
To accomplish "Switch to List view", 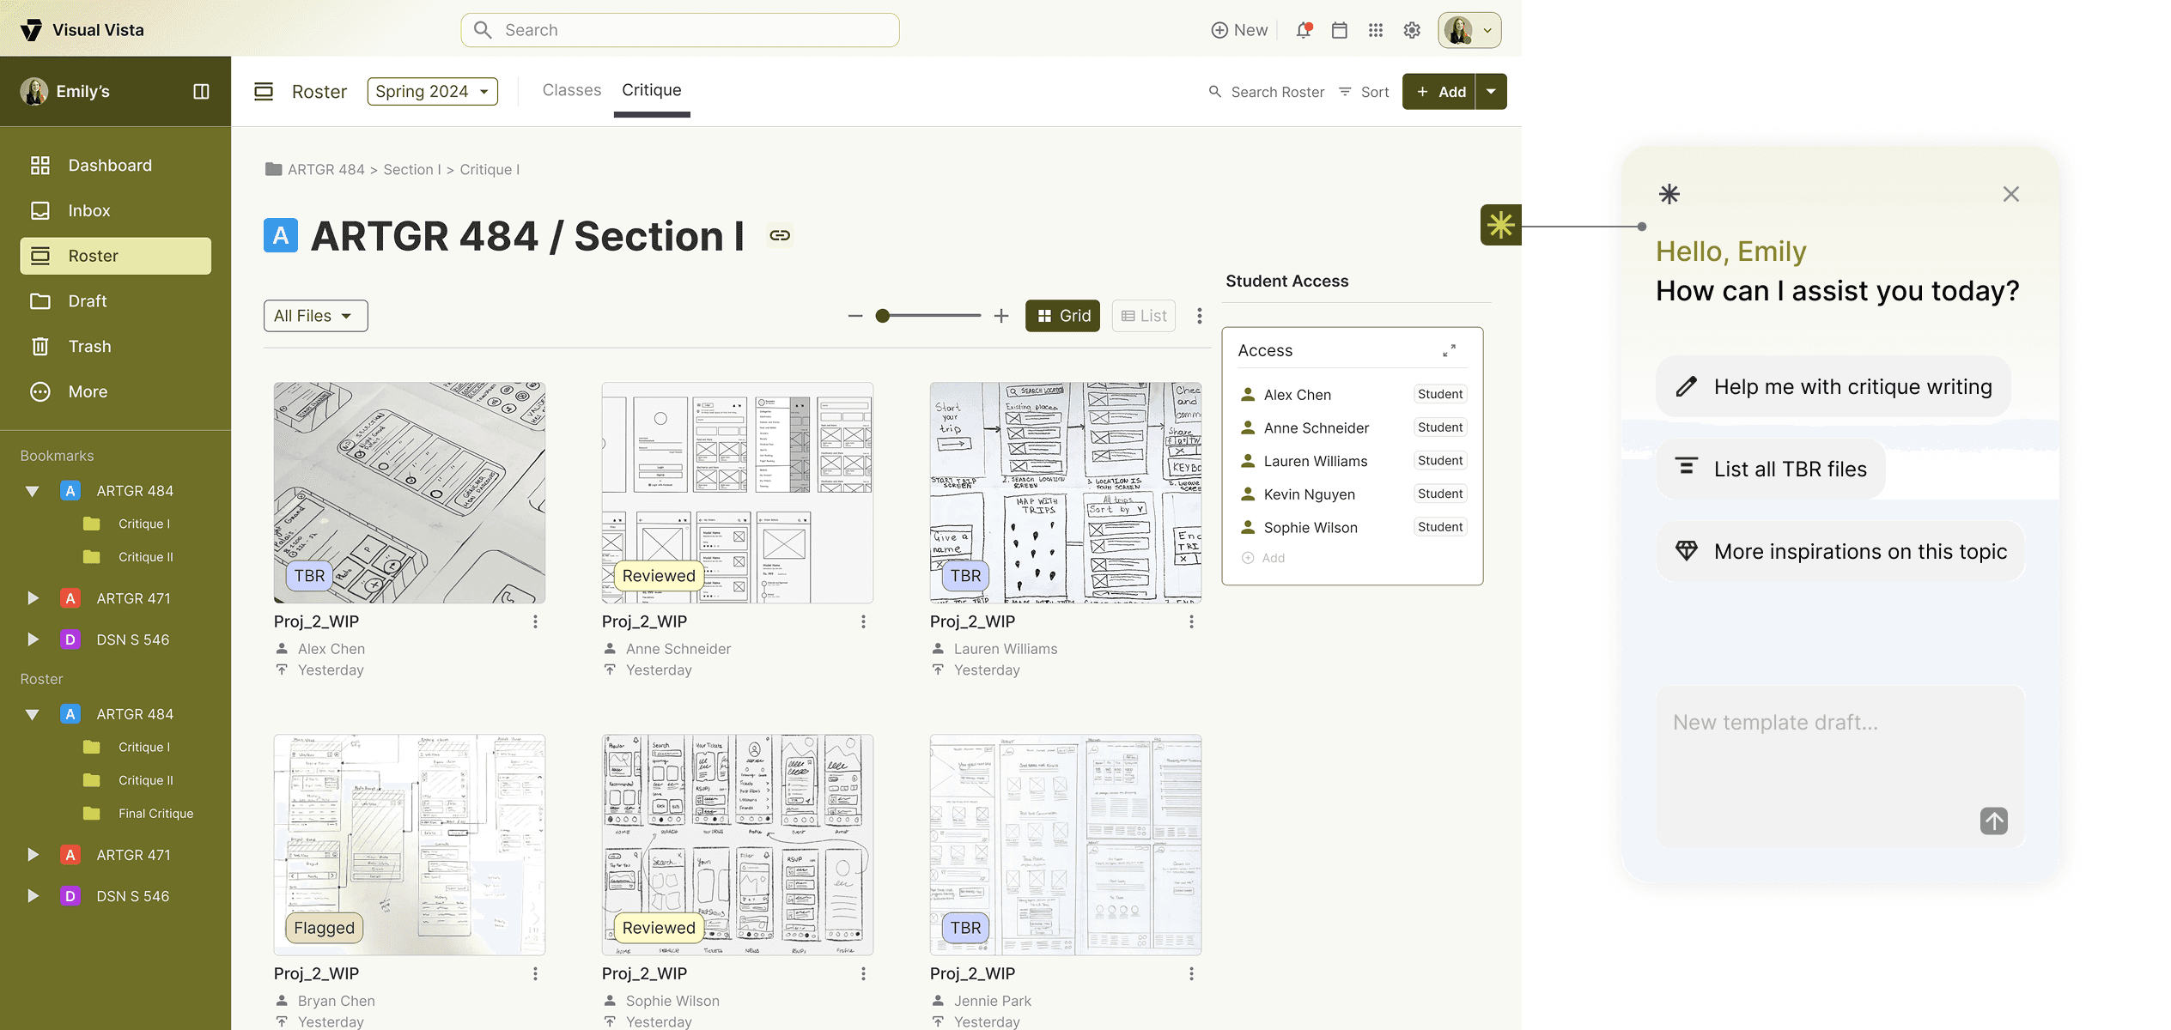I will coord(1143,316).
